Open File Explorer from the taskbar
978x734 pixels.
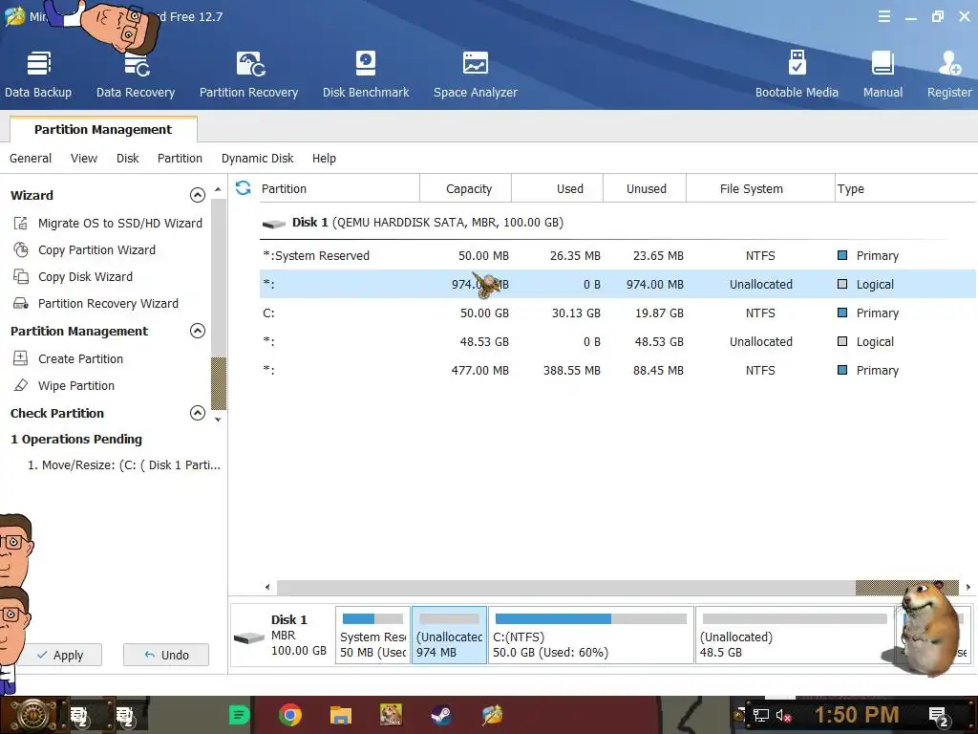tap(341, 715)
